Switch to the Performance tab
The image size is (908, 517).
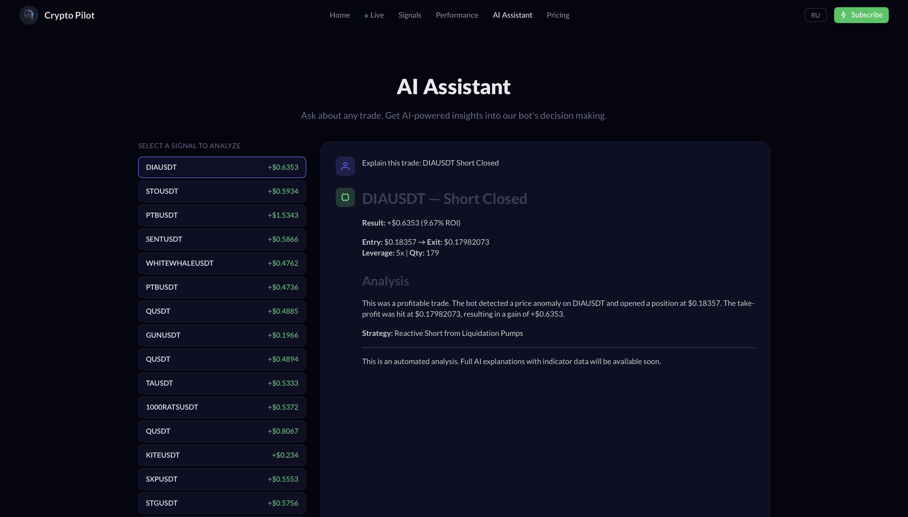(x=457, y=15)
